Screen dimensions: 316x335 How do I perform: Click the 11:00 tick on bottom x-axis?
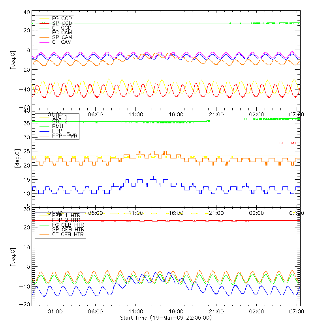[x=136, y=311]
